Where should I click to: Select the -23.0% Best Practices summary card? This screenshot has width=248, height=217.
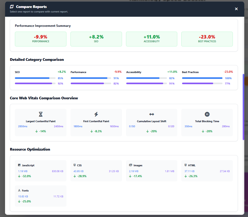click(207, 39)
